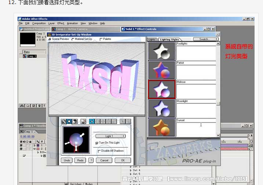263x185 pixels.
Task: Click the lighting styles scroll down arrow
Action: (218, 135)
